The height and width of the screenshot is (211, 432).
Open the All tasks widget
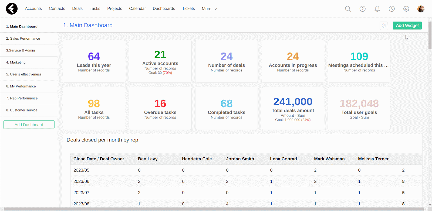point(94,108)
